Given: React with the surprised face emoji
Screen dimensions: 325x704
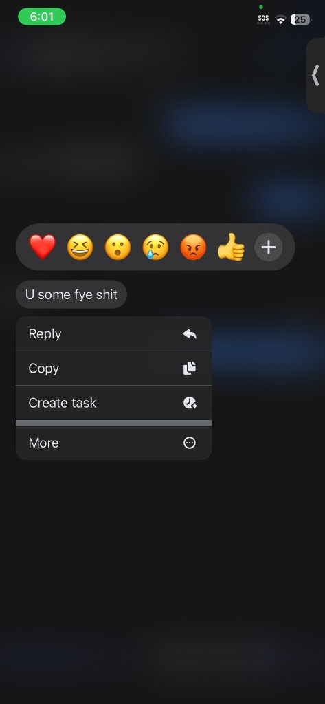Looking at the screenshot, I should [118, 247].
